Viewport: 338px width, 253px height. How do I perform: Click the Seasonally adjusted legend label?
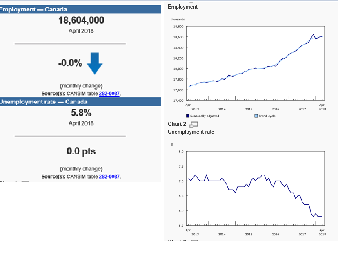pos(205,116)
